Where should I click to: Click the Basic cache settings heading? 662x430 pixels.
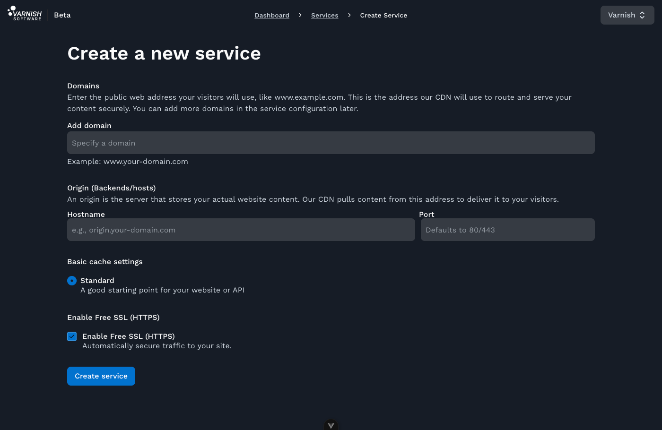(105, 261)
